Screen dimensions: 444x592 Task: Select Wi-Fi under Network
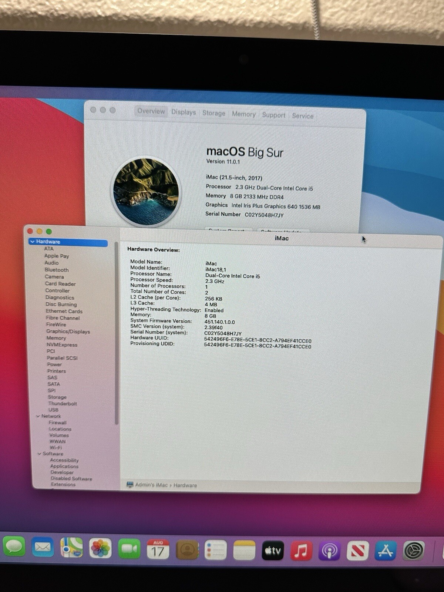click(x=56, y=447)
